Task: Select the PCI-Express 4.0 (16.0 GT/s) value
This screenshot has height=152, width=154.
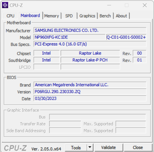Action: pos(90,44)
